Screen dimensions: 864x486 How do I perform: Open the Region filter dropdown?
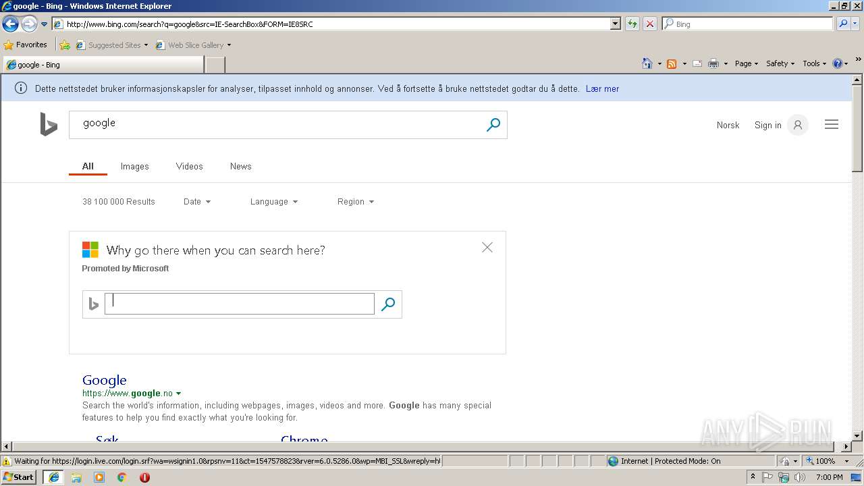click(355, 202)
